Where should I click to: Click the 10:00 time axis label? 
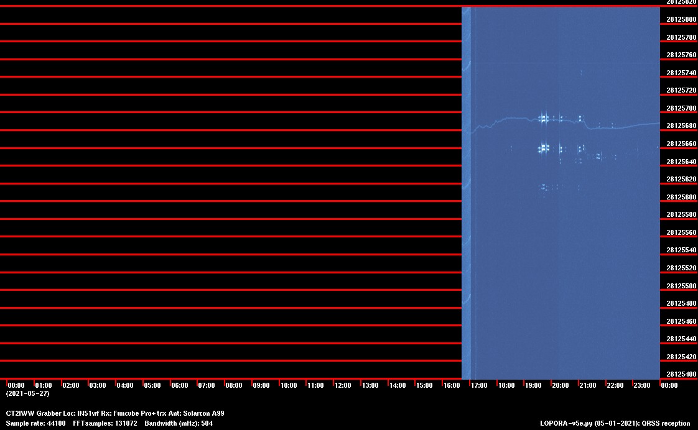click(x=289, y=385)
